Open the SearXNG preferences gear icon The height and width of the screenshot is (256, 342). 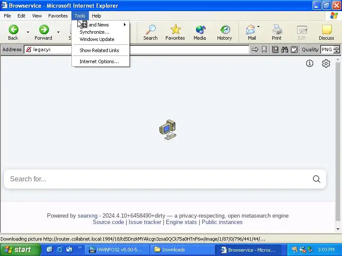[x=326, y=63]
